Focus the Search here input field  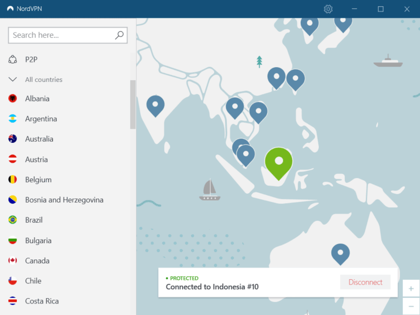pos(68,35)
